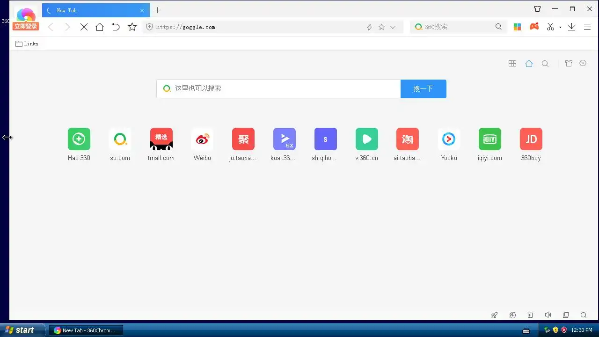Click the lightning speed mode icon

pyautogui.click(x=369, y=27)
